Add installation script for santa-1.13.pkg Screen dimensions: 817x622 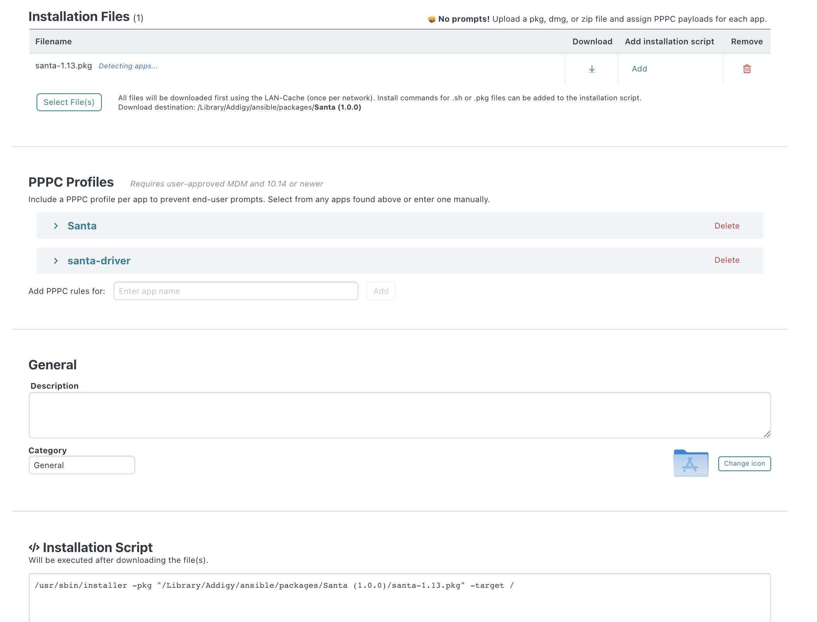coord(639,69)
